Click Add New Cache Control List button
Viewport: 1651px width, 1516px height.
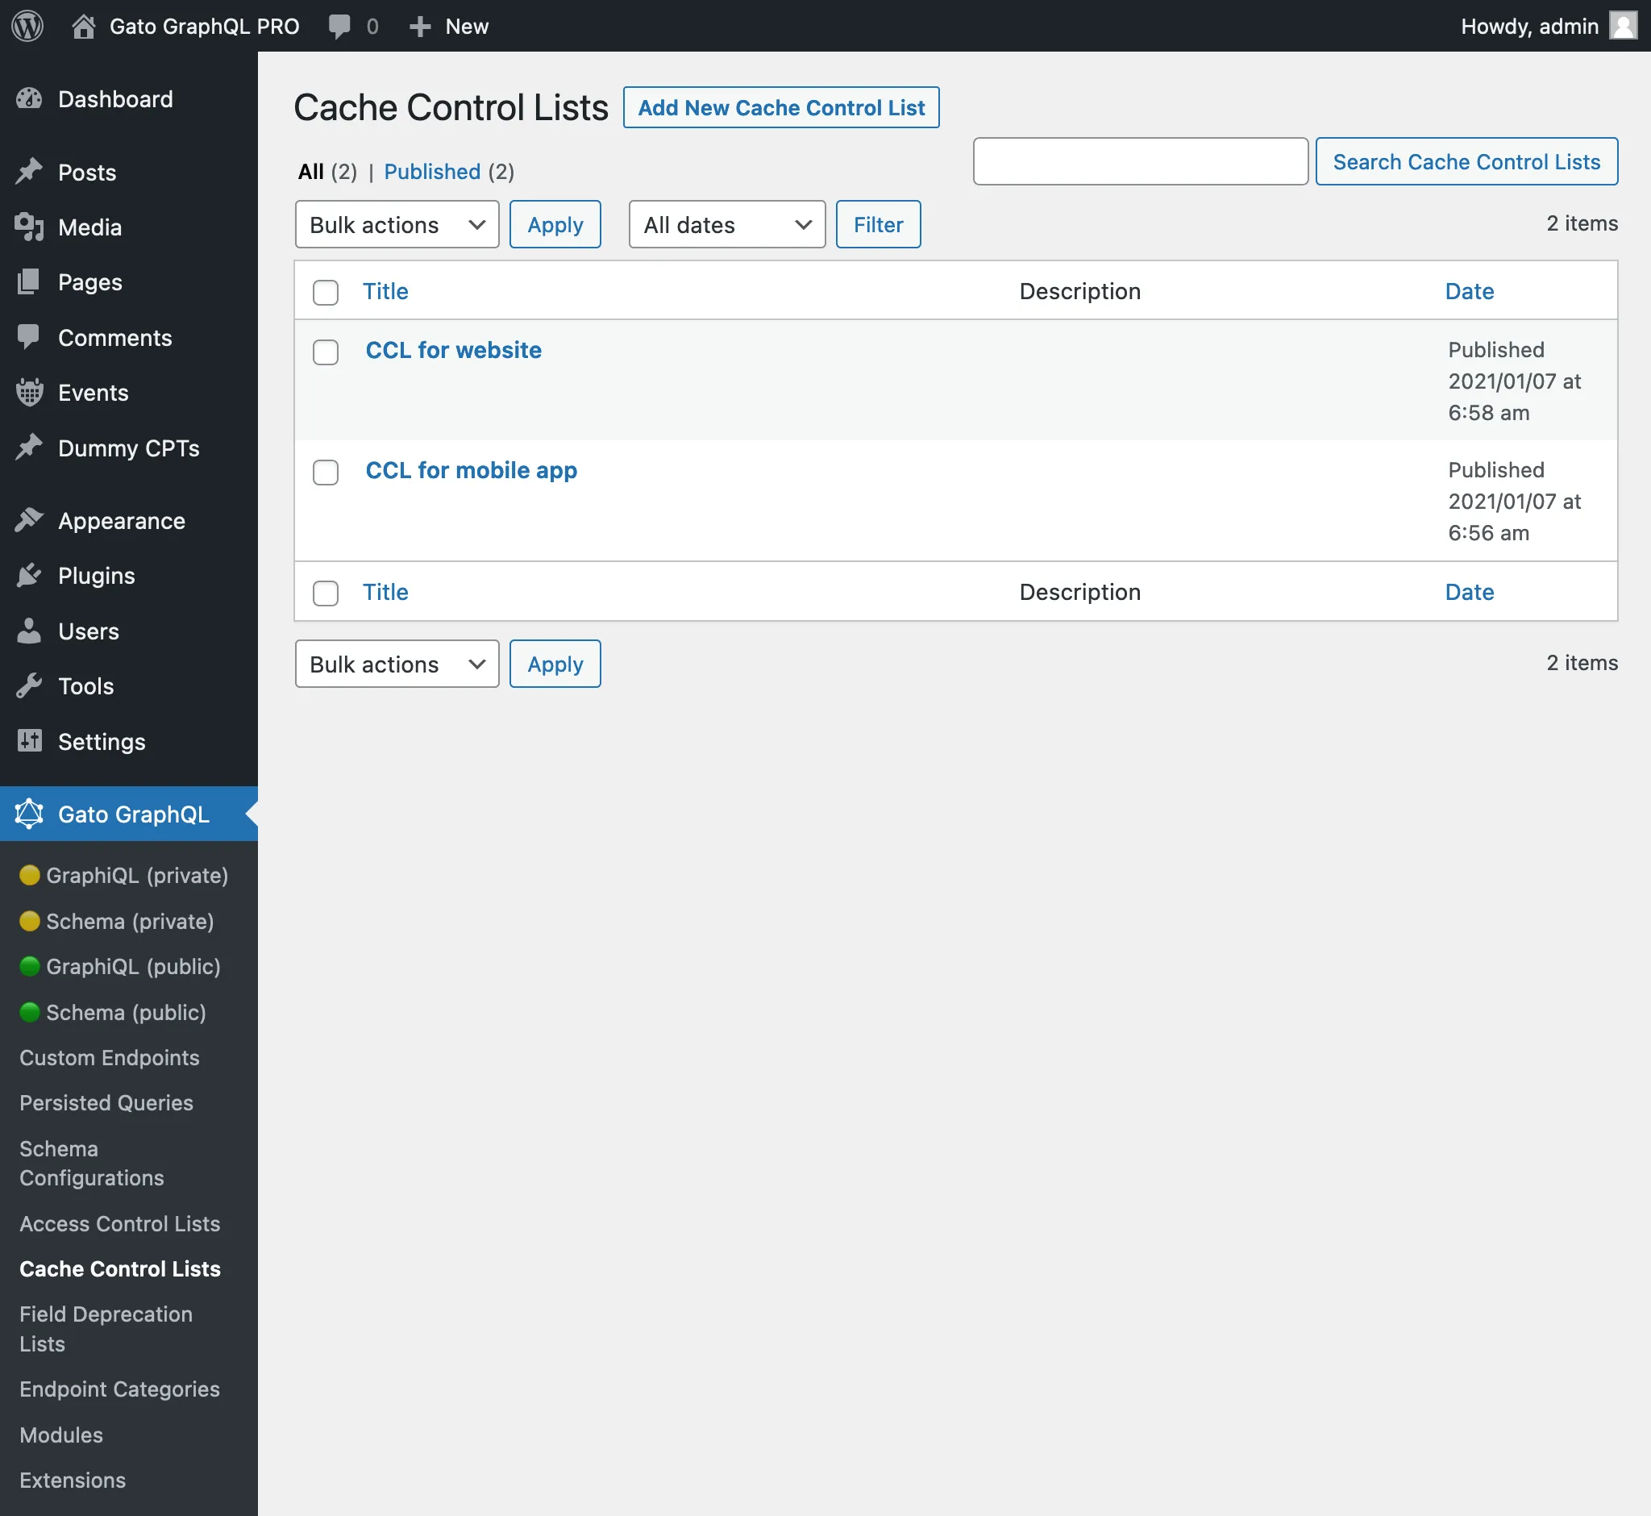pyautogui.click(x=781, y=107)
